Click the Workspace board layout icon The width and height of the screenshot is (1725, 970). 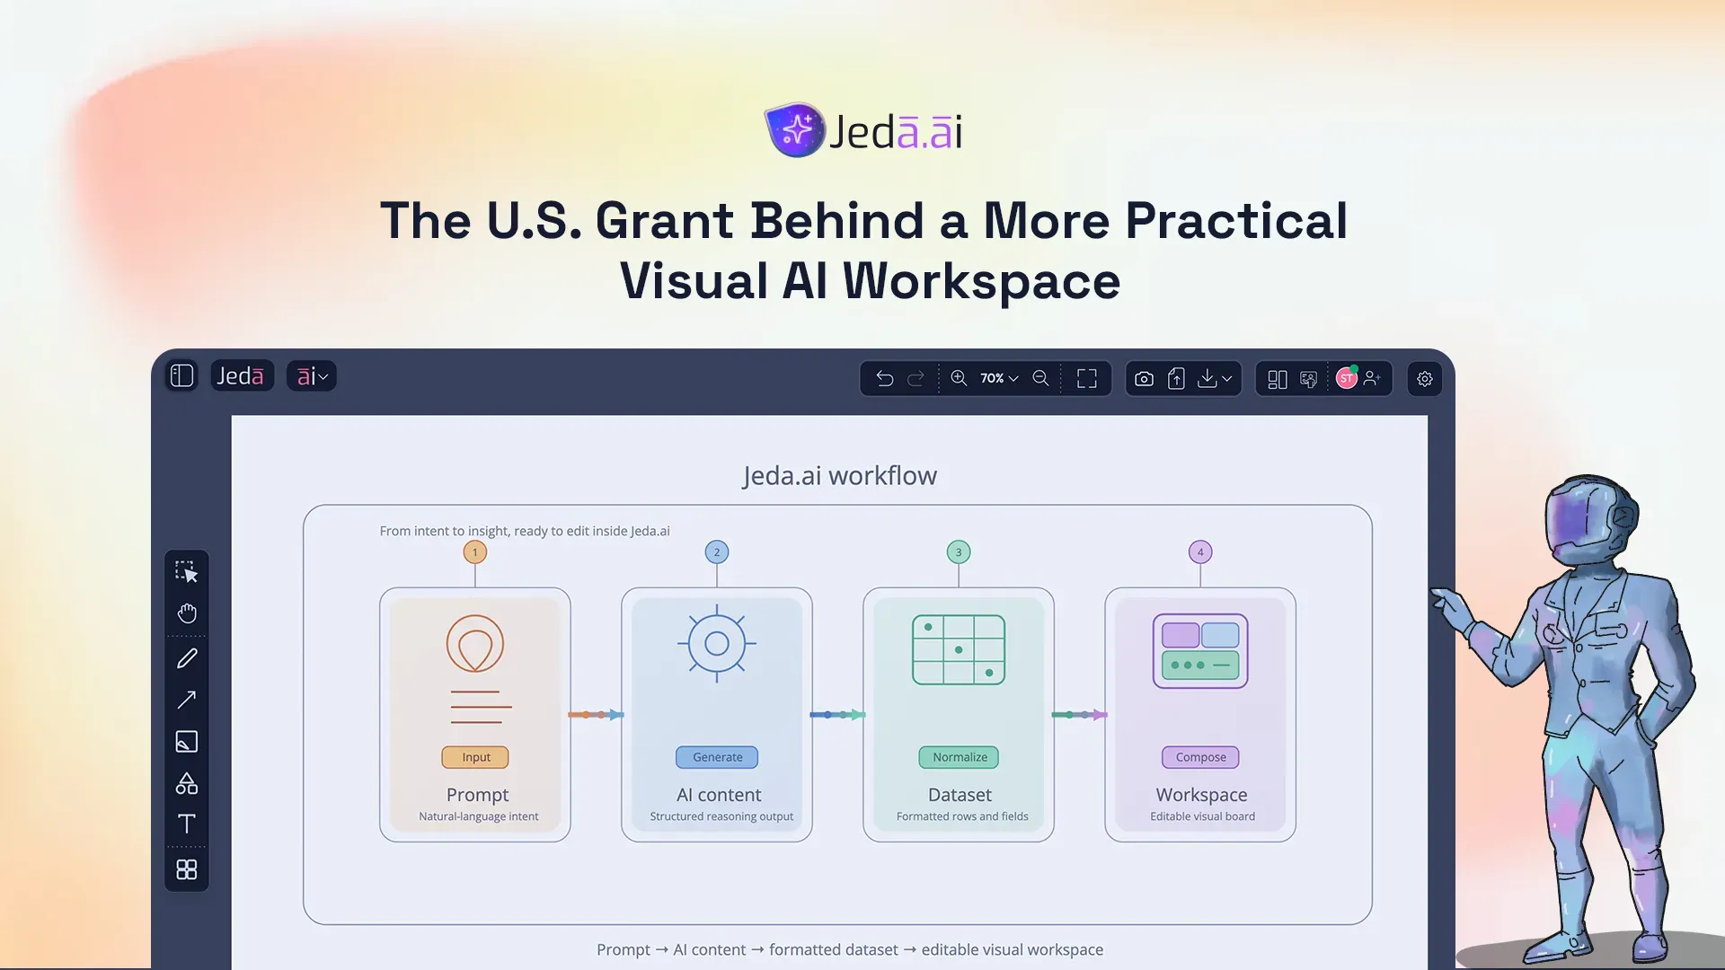click(1200, 651)
